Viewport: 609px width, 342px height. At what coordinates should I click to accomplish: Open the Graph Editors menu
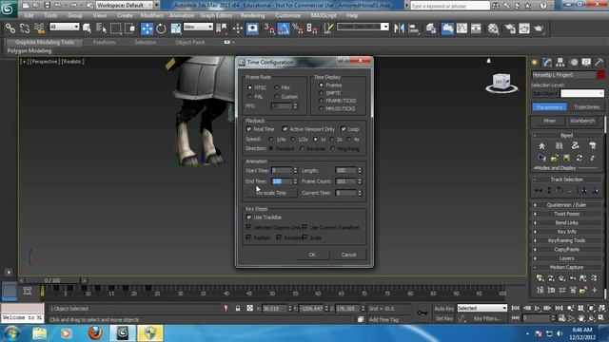click(216, 15)
